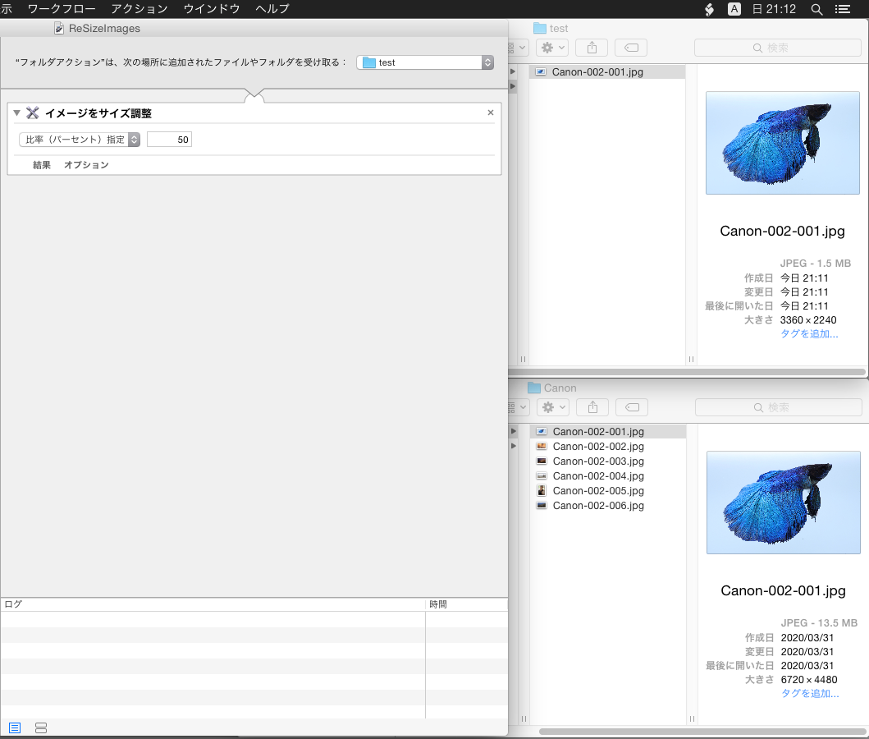Click file column resize handle in test window

[x=691, y=360]
